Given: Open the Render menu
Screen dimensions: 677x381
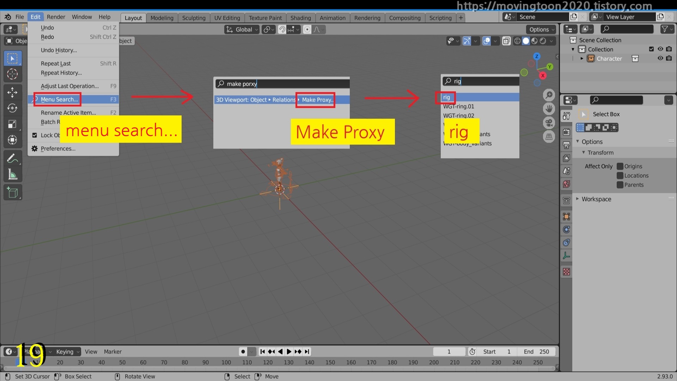Looking at the screenshot, I should tap(56, 17).
